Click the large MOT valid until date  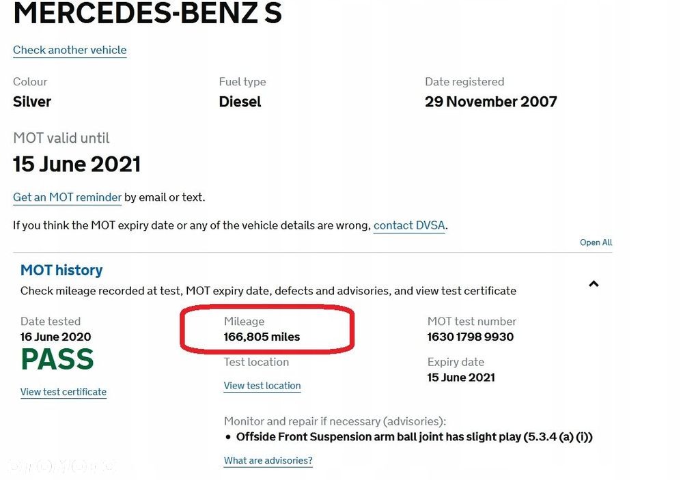coord(76,165)
